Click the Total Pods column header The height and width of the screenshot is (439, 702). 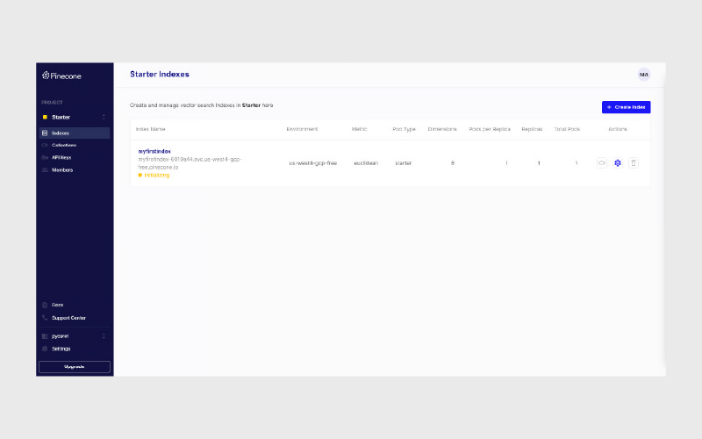coord(567,129)
